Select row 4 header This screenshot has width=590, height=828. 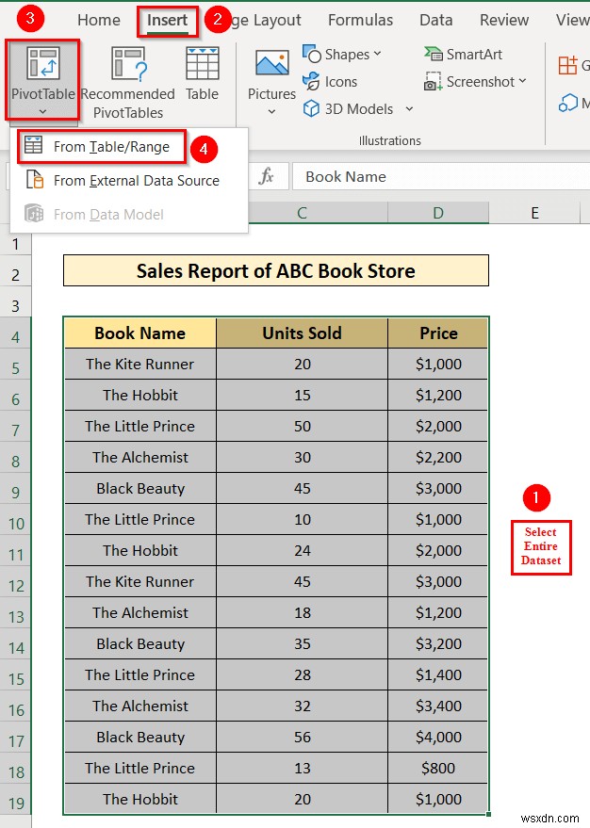tap(15, 337)
